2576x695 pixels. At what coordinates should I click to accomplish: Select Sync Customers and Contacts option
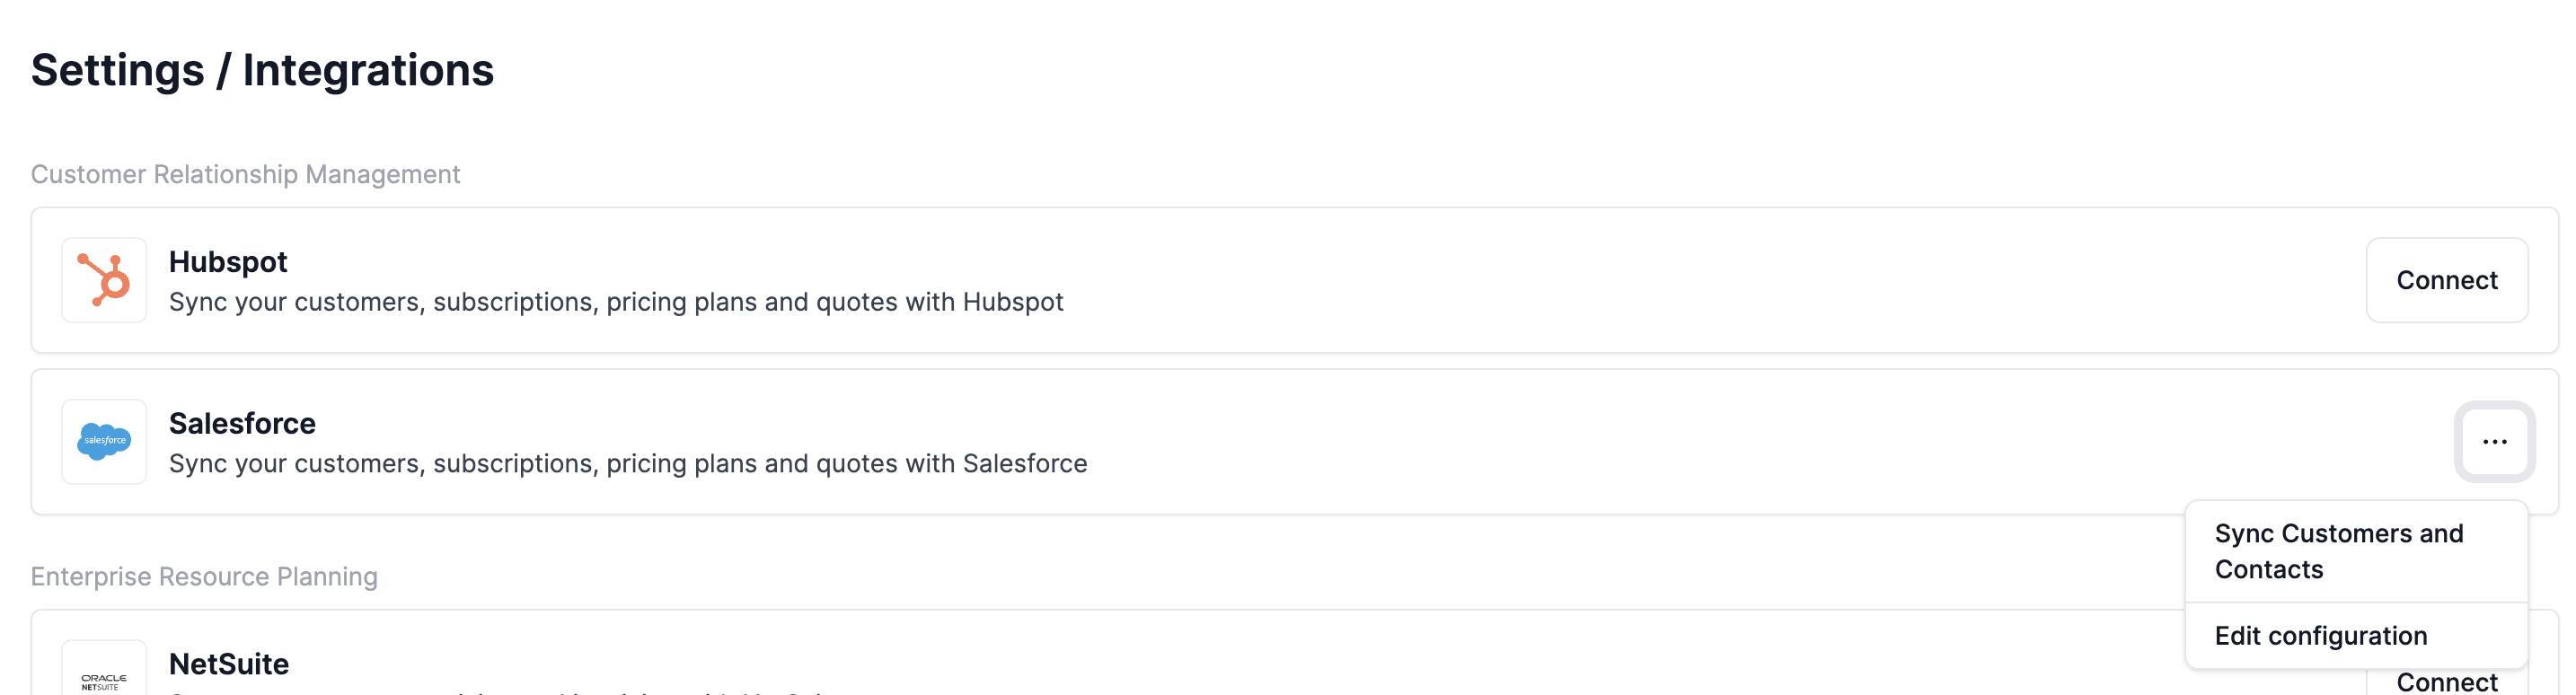click(x=2338, y=551)
